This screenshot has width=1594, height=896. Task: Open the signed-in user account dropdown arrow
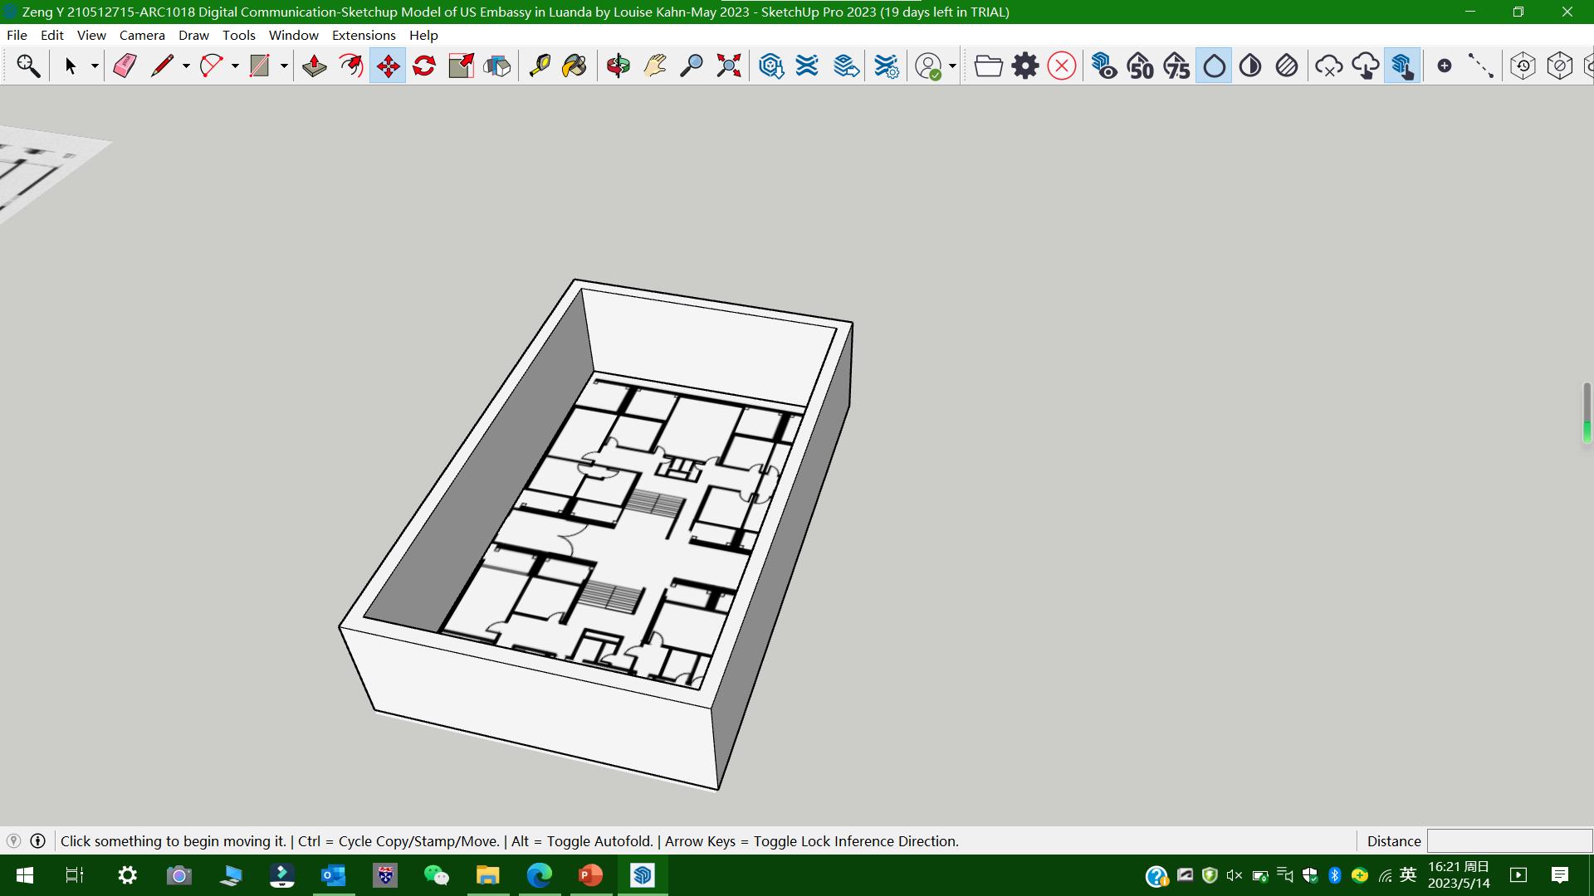(x=952, y=66)
